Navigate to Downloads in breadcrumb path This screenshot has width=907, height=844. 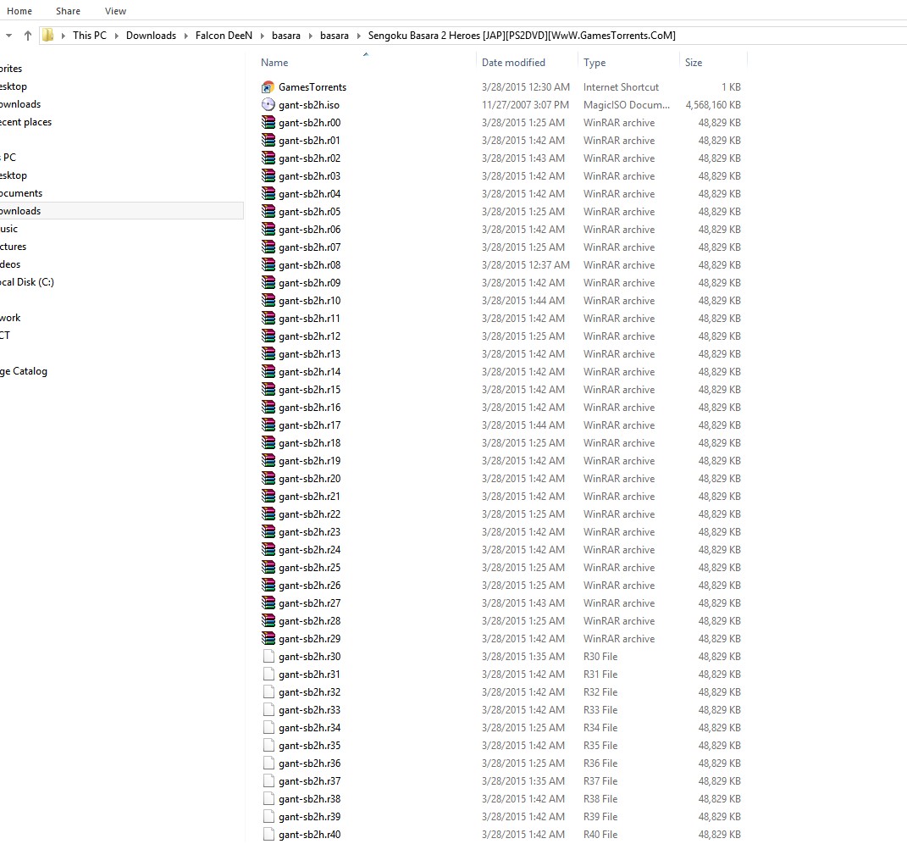(151, 36)
